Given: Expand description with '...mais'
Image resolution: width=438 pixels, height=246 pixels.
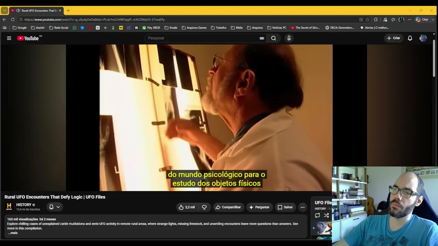Looking at the screenshot, I should coord(13,233).
